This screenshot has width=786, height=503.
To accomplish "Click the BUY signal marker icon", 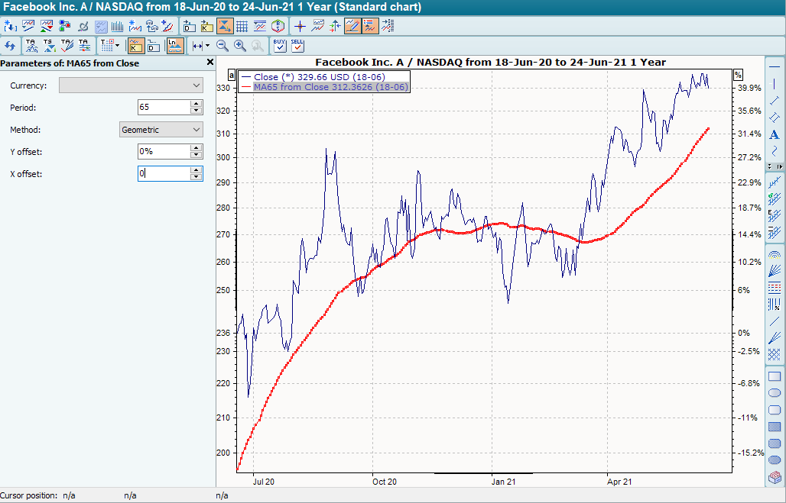I will [x=278, y=45].
